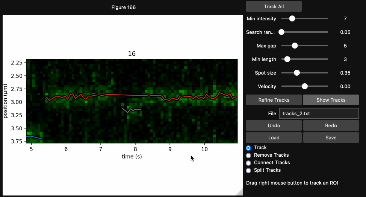Click the Min length slider handle
The width and height of the screenshot is (366, 197).
287,59
